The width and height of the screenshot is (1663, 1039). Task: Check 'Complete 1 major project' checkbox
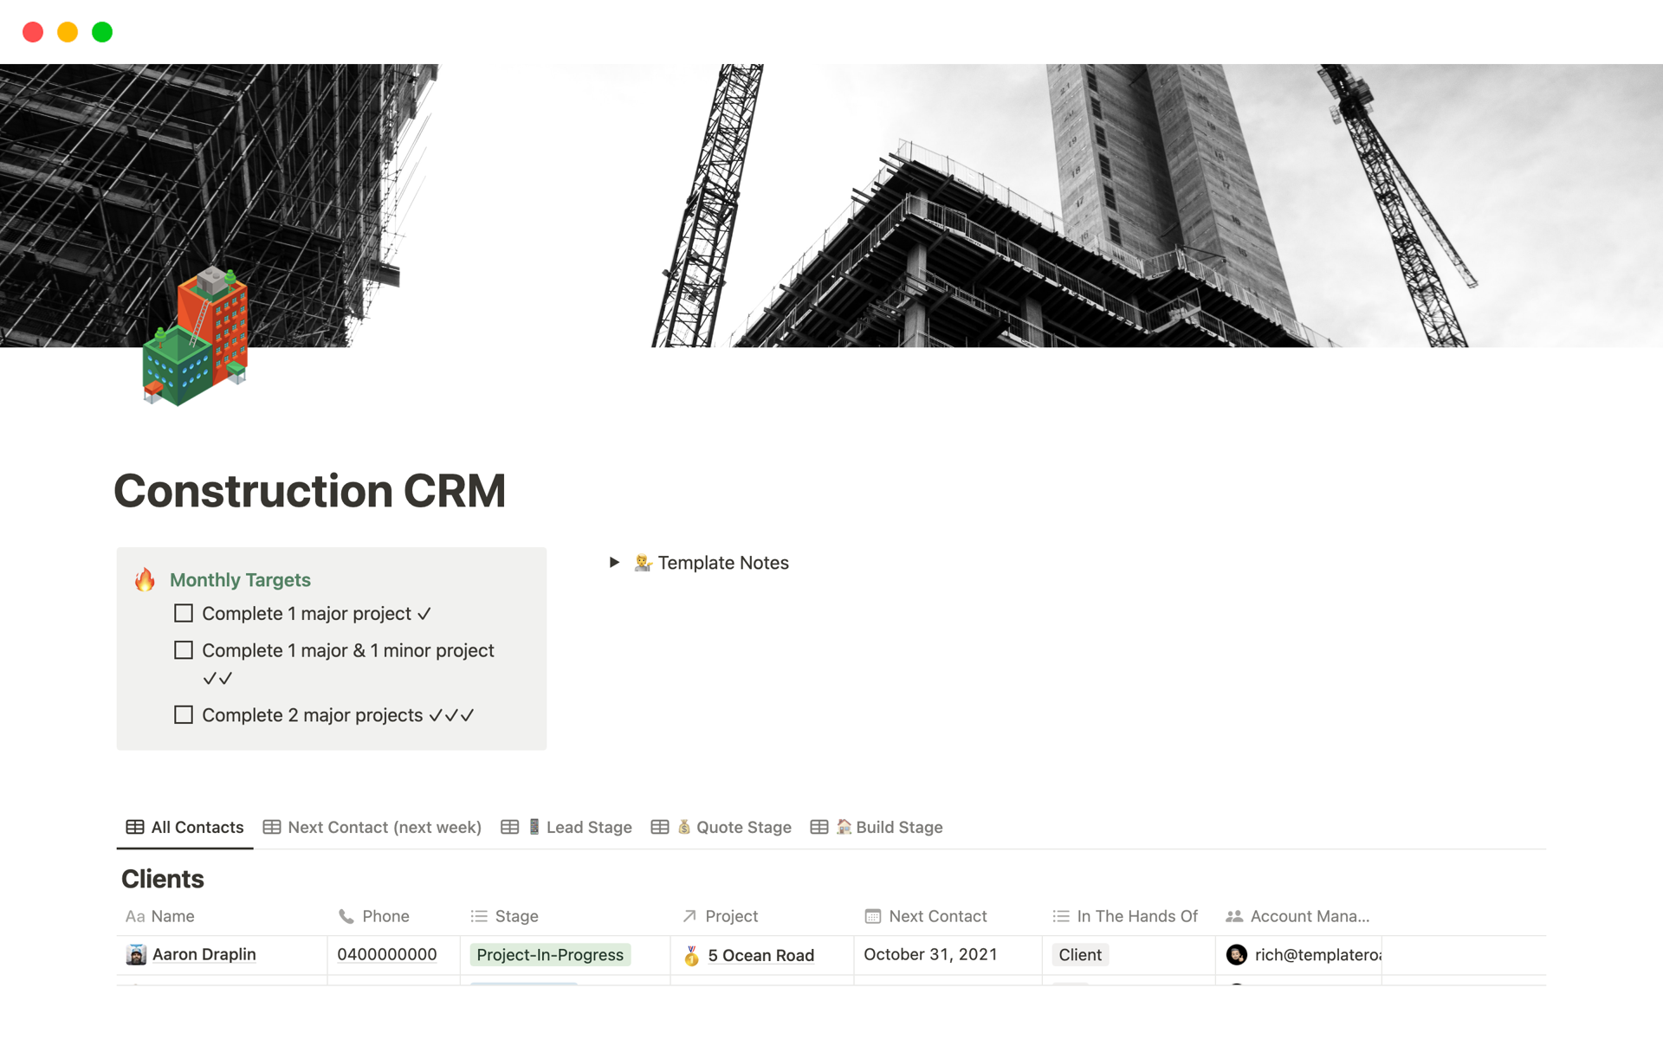[x=184, y=613]
